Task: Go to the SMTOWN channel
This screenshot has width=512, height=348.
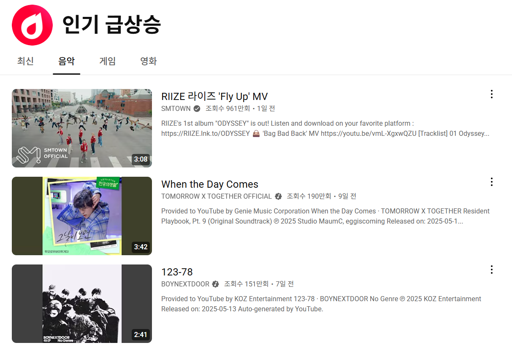Action: 176,108
